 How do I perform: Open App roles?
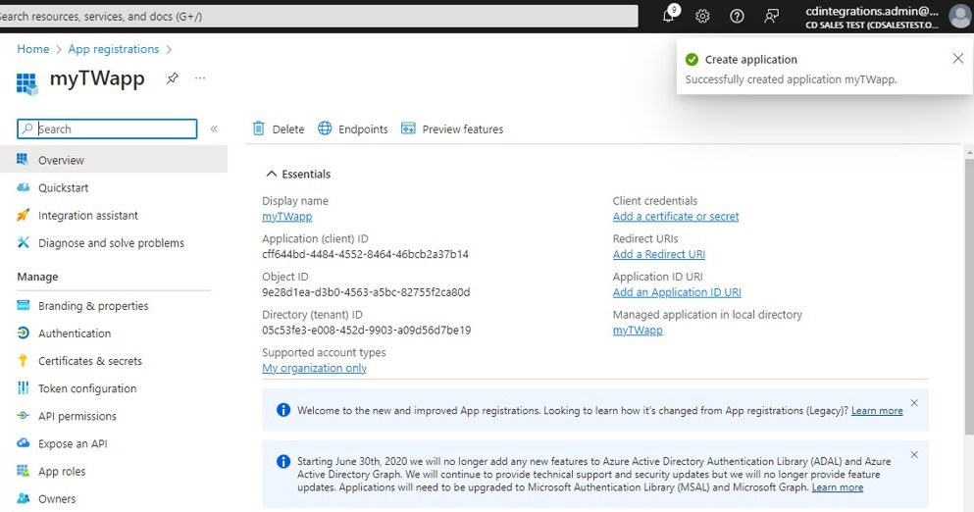click(62, 472)
